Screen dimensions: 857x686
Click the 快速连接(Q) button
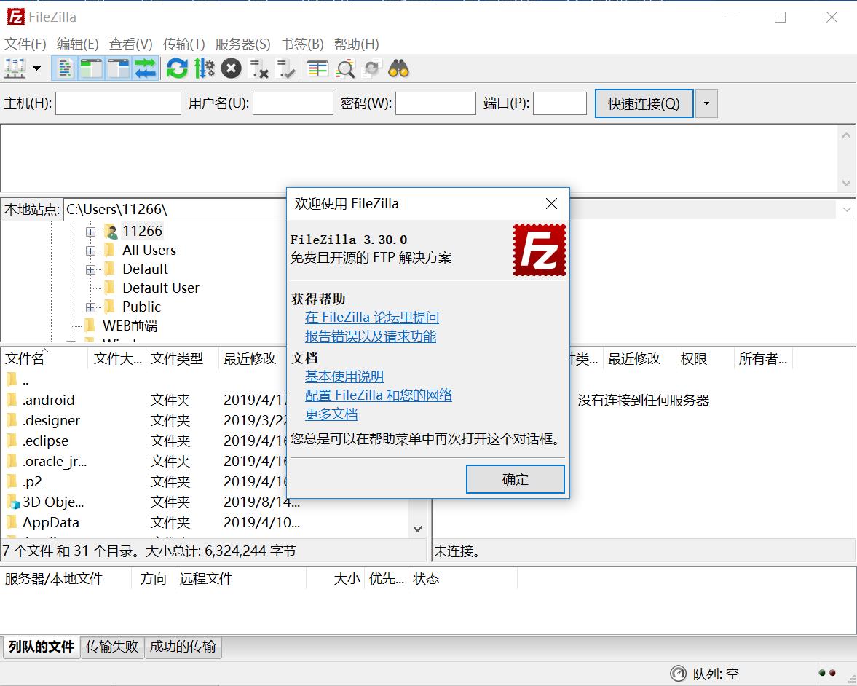pos(644,103)
